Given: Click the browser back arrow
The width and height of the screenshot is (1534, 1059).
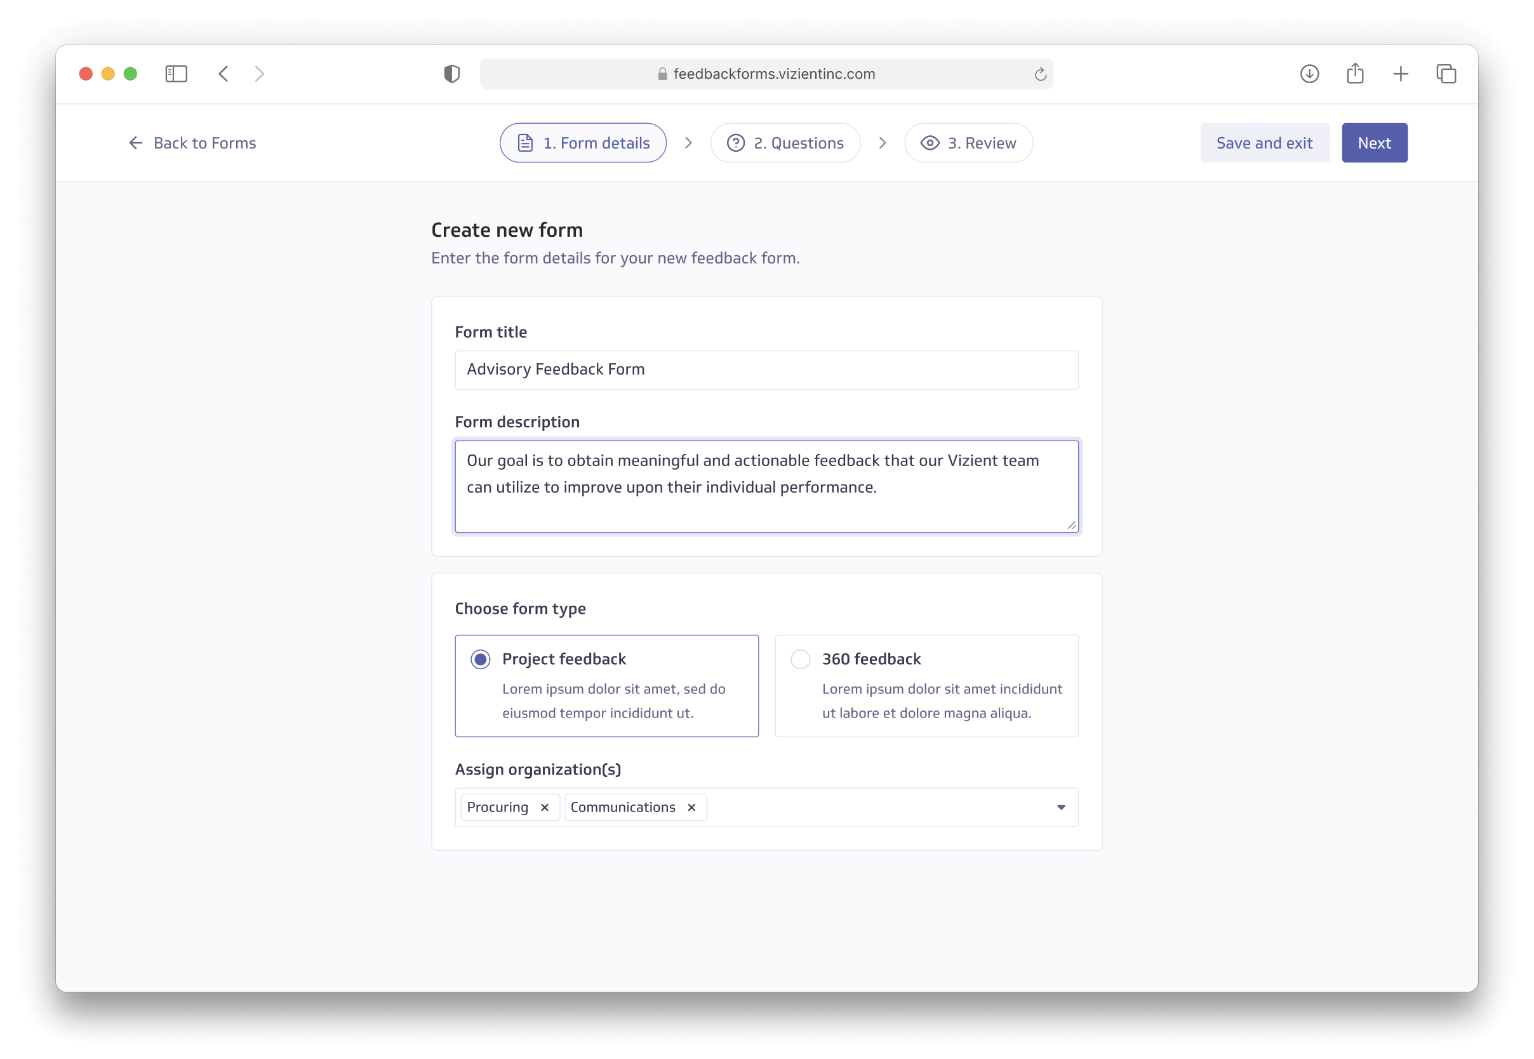Looking at the screenshot, I should [x=223, y=74].
